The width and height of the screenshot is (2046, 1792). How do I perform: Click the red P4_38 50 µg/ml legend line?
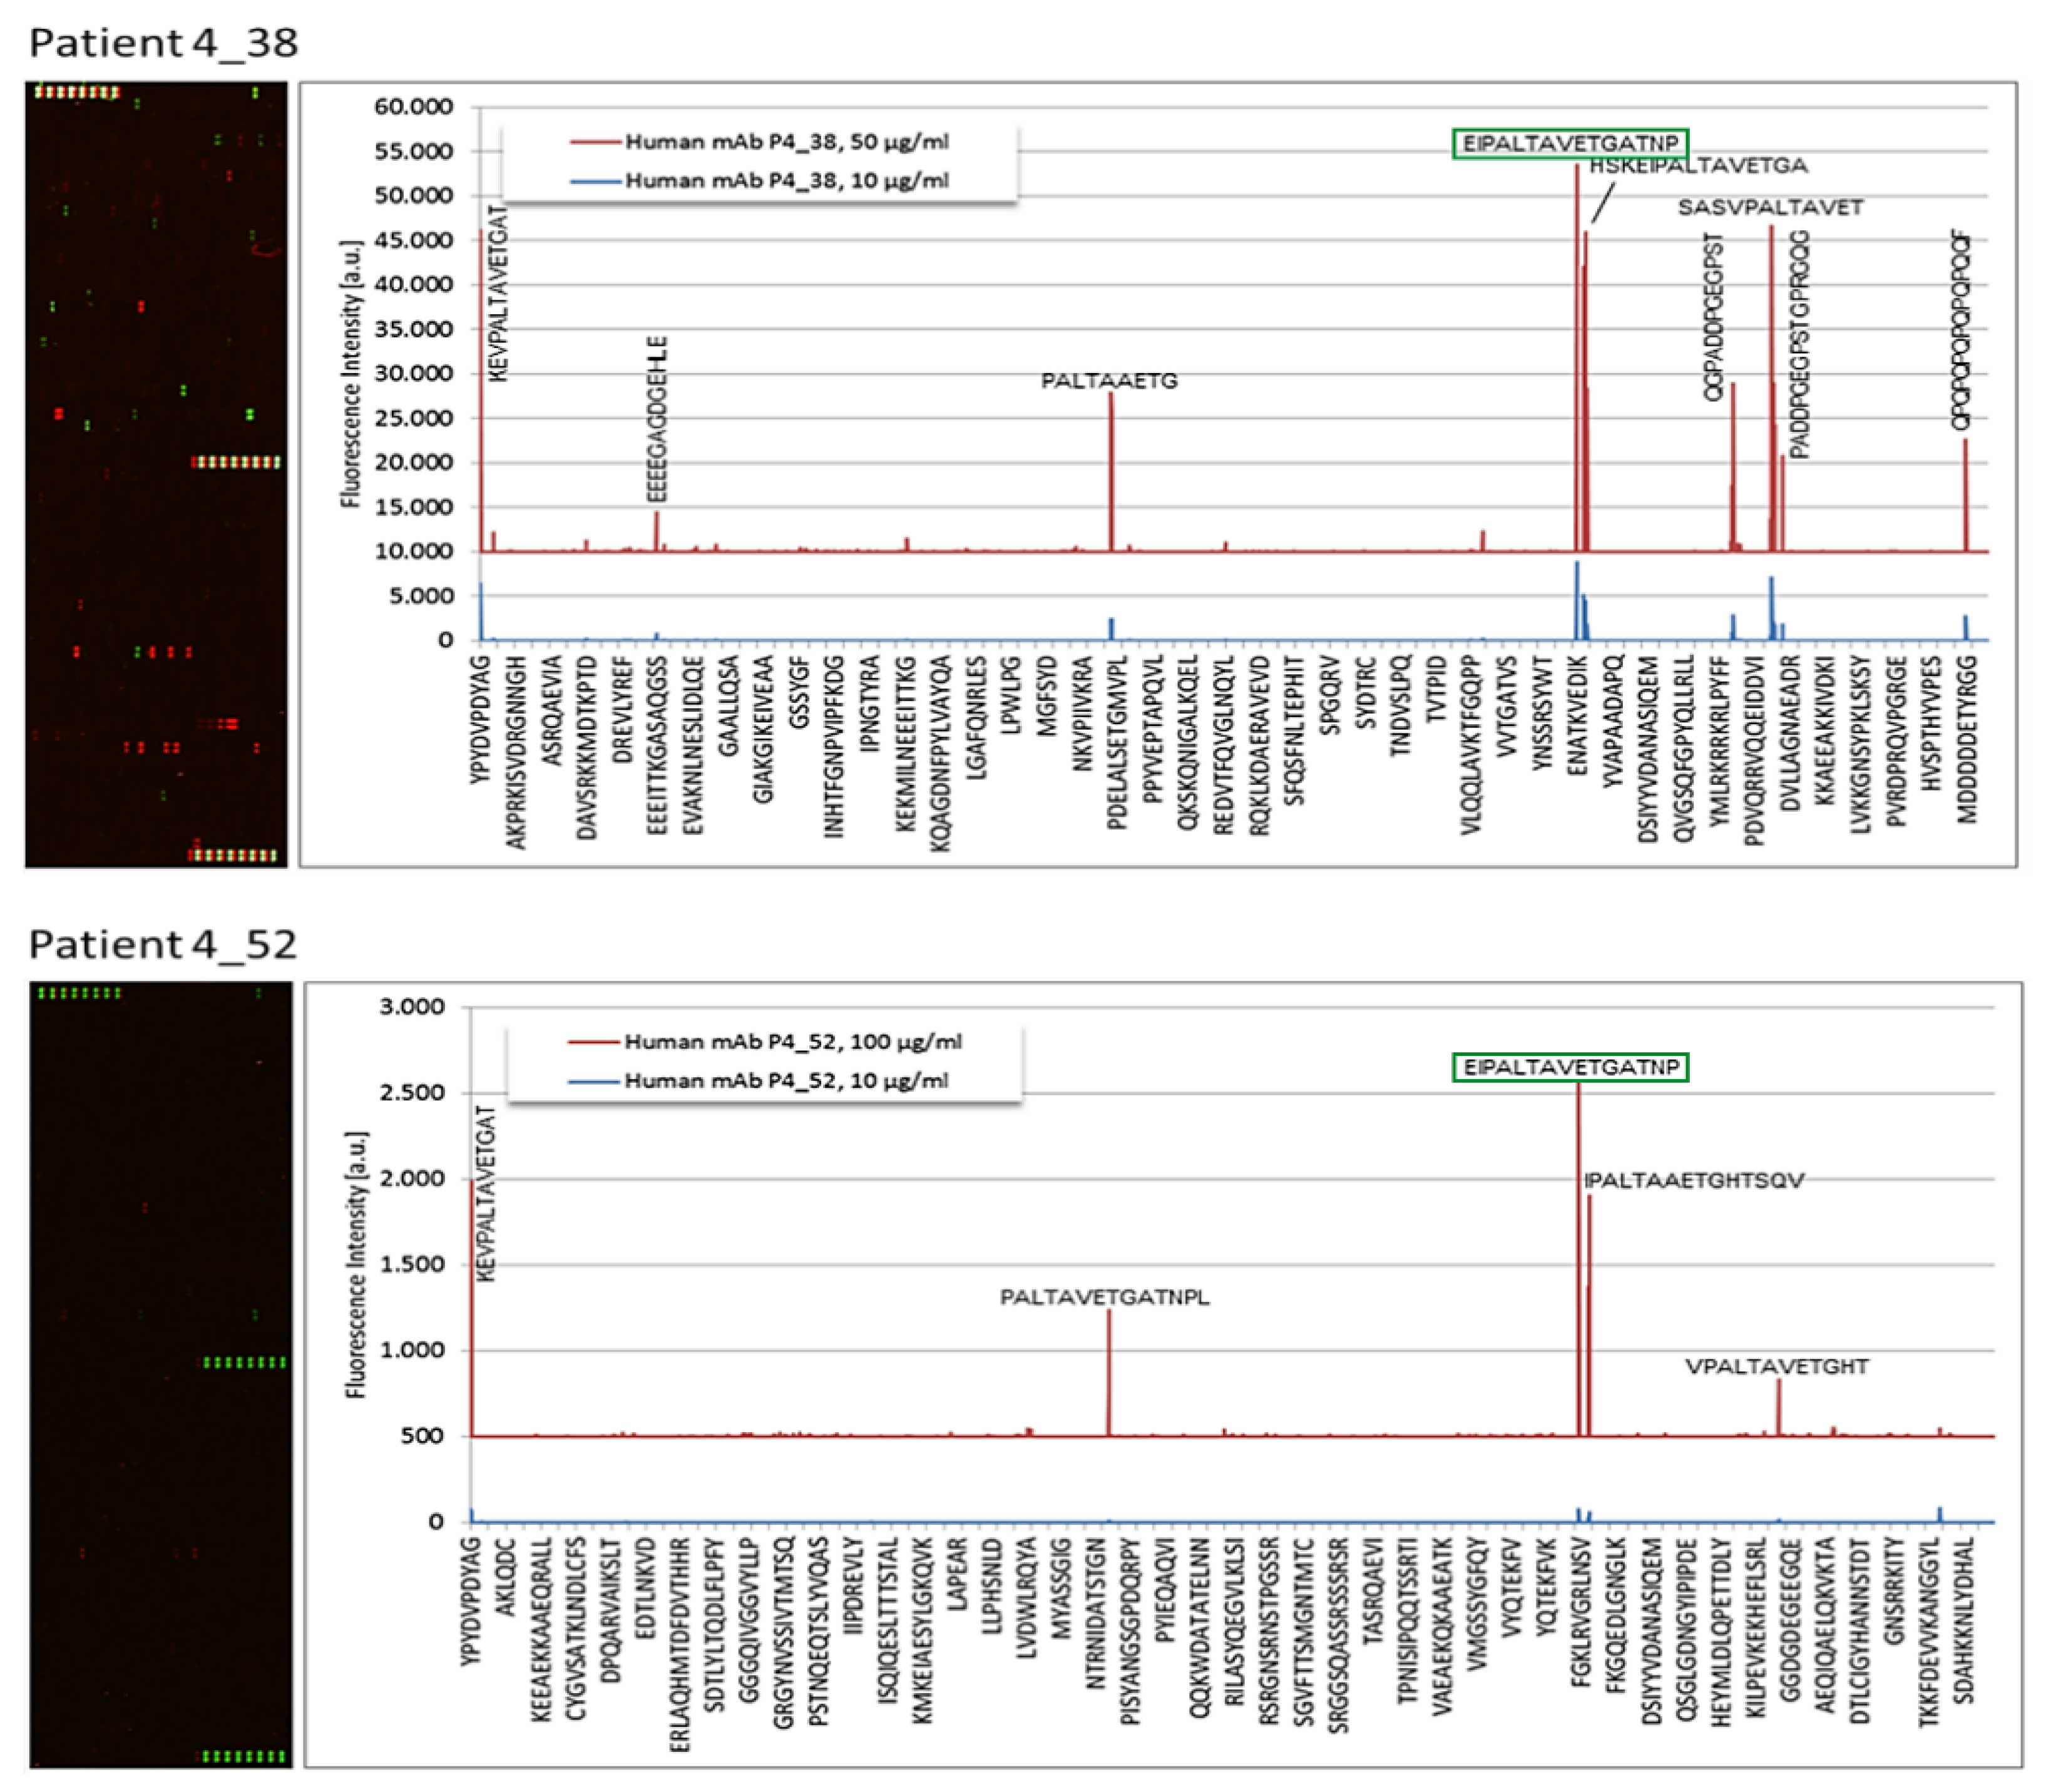[x=596, y=142]
